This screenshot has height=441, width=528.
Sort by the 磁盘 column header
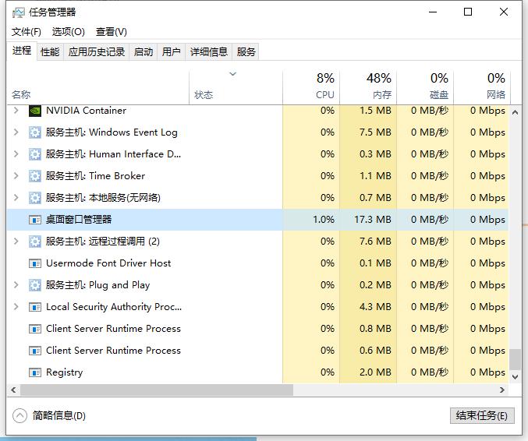425,87
